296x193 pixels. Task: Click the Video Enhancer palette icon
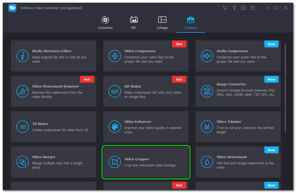(115, 127)
